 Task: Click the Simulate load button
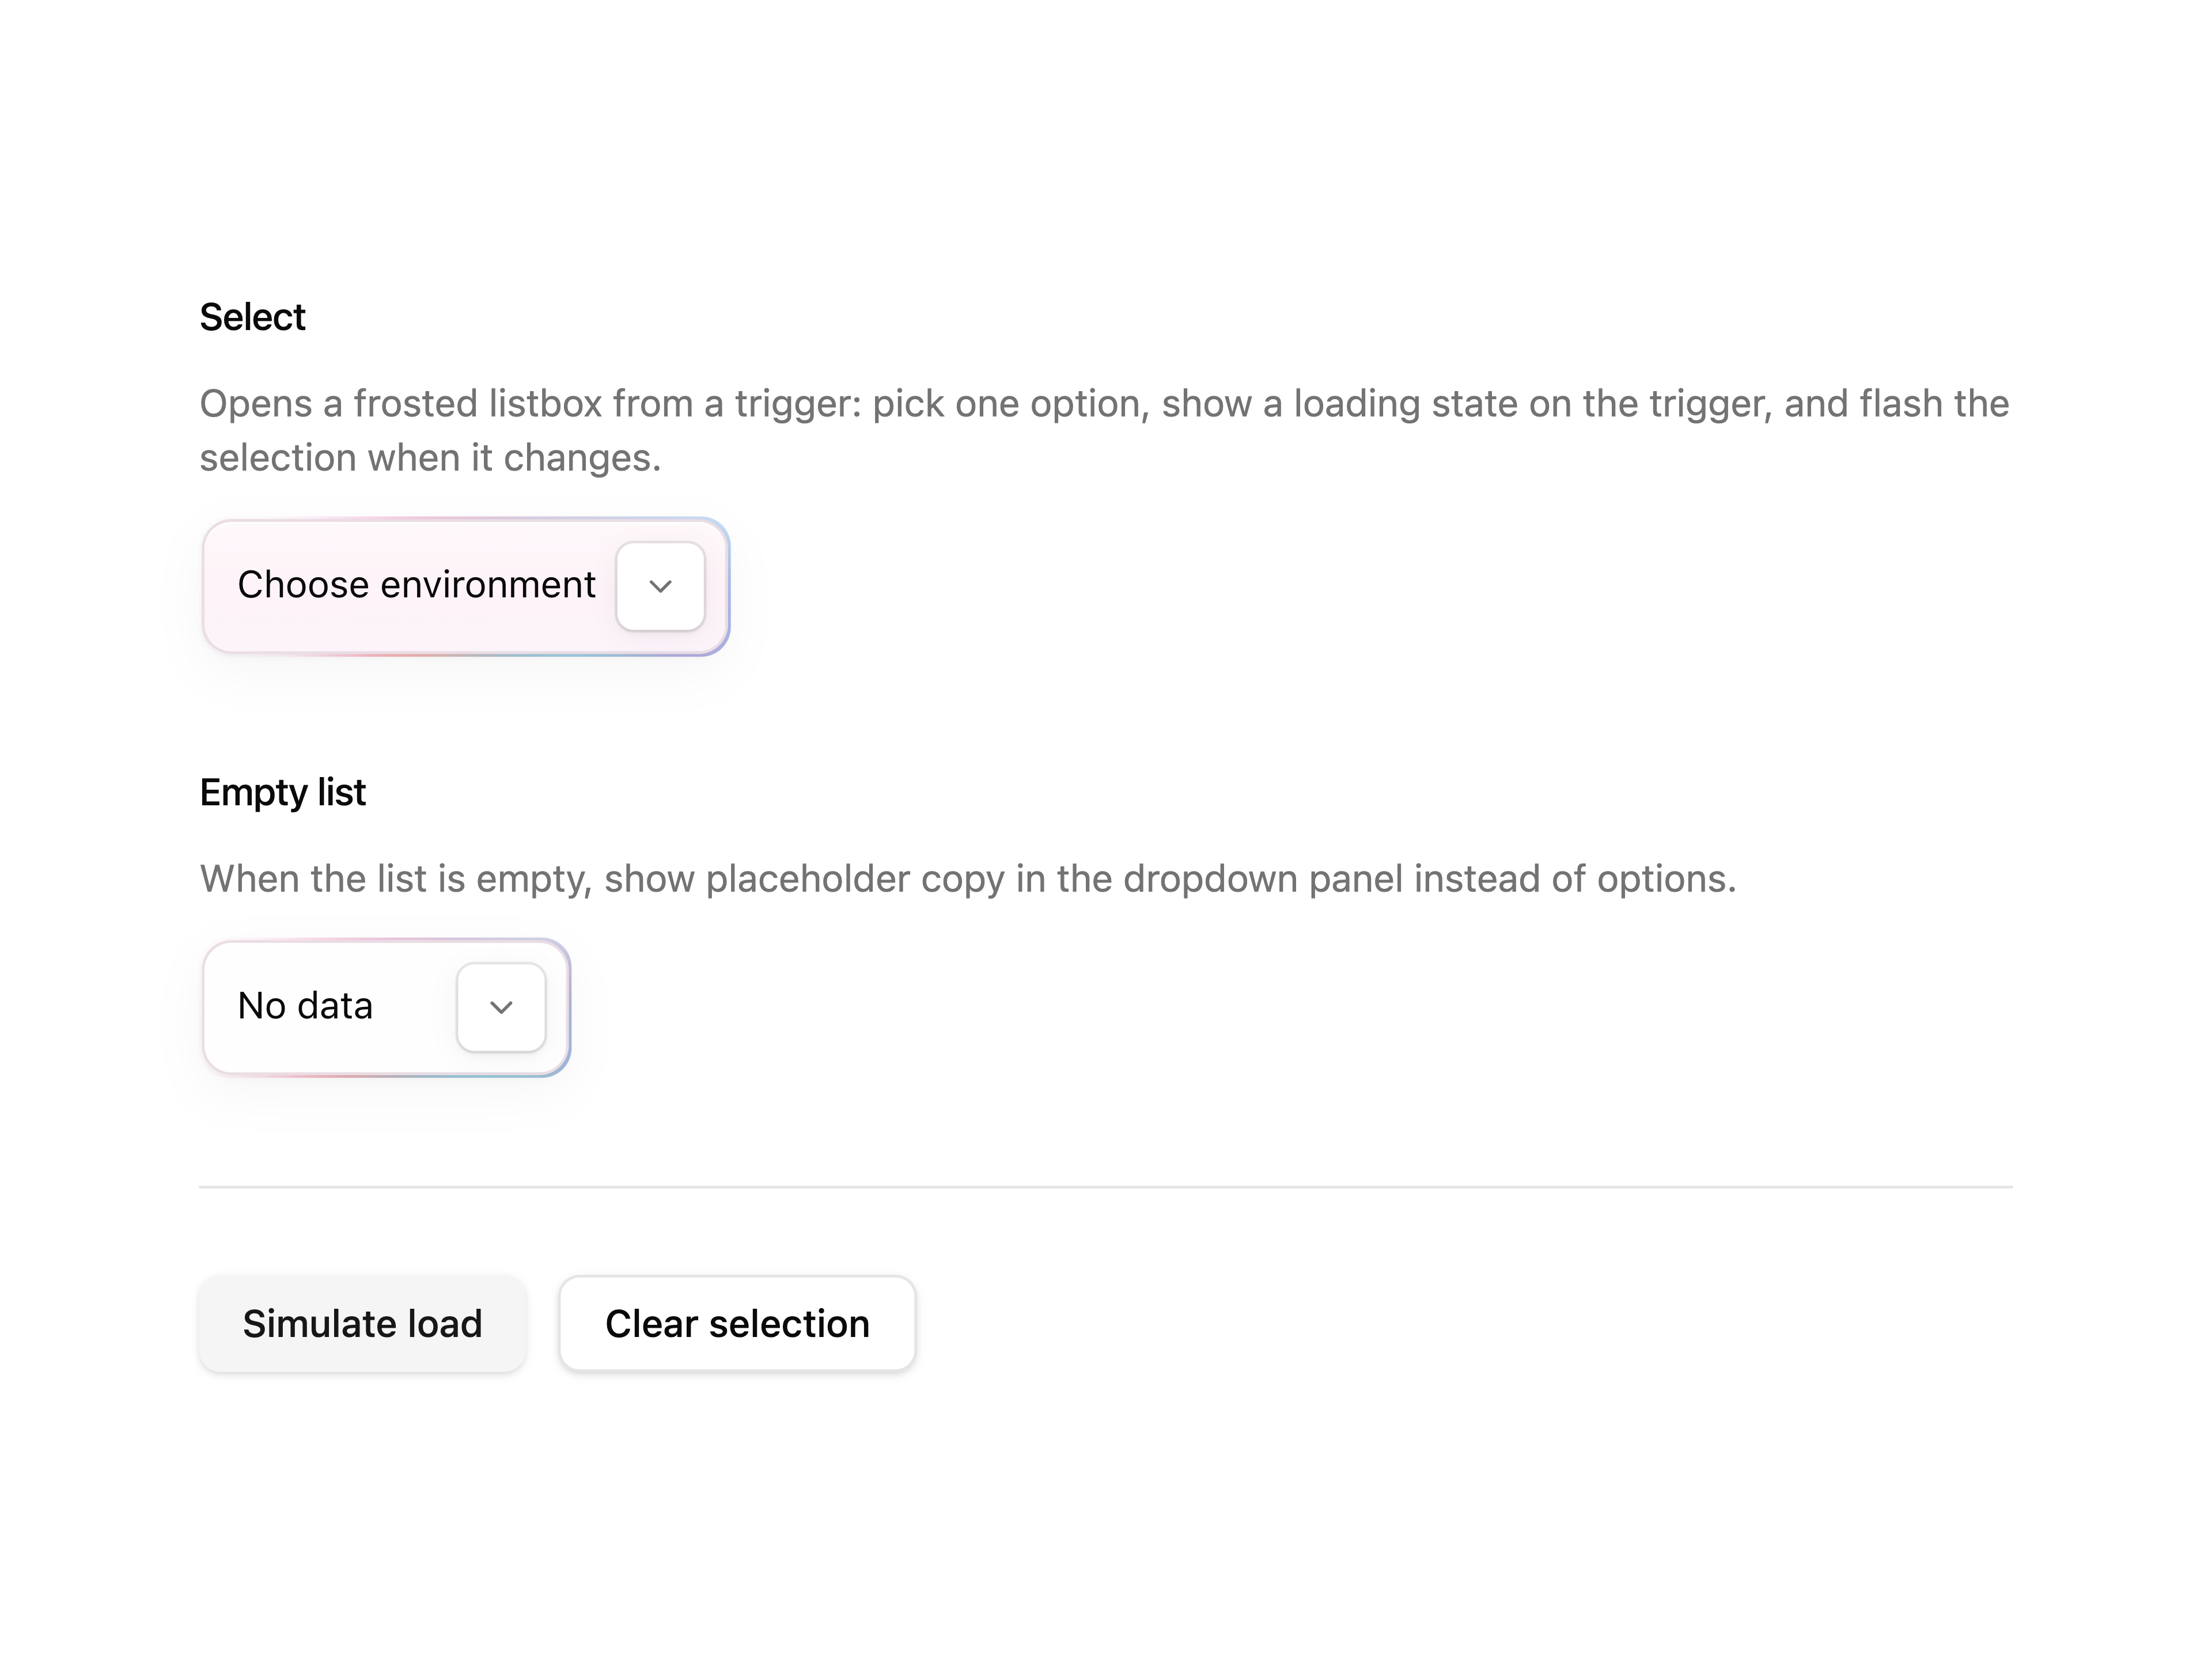362,1323
